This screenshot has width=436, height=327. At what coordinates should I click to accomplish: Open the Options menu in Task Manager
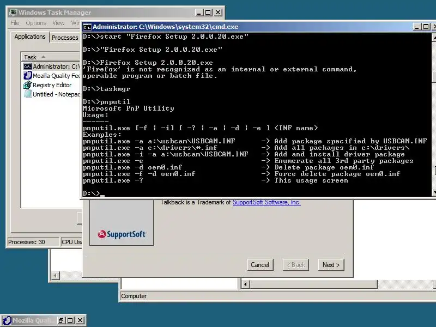pos(35,23)
